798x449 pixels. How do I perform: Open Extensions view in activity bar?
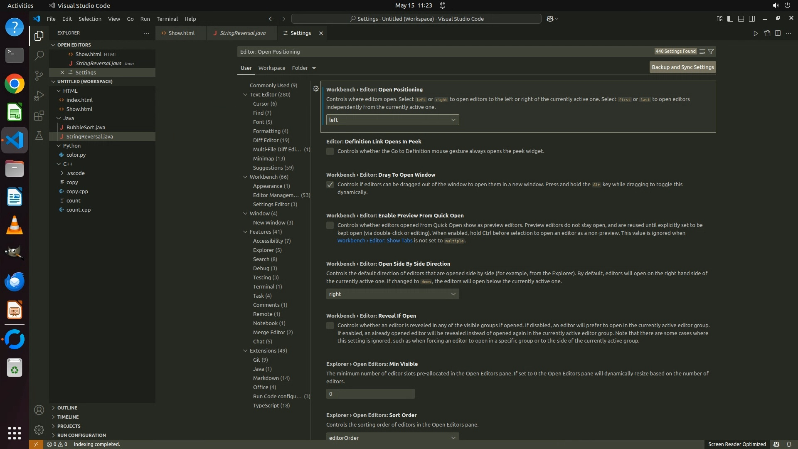tap(39, 116)
